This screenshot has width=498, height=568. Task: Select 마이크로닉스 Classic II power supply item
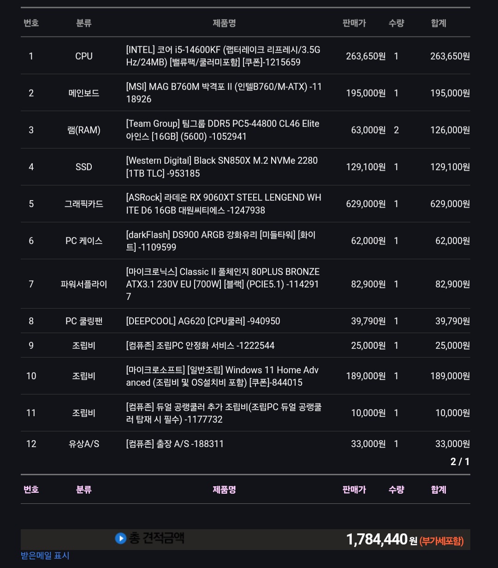tap(223, 284)
